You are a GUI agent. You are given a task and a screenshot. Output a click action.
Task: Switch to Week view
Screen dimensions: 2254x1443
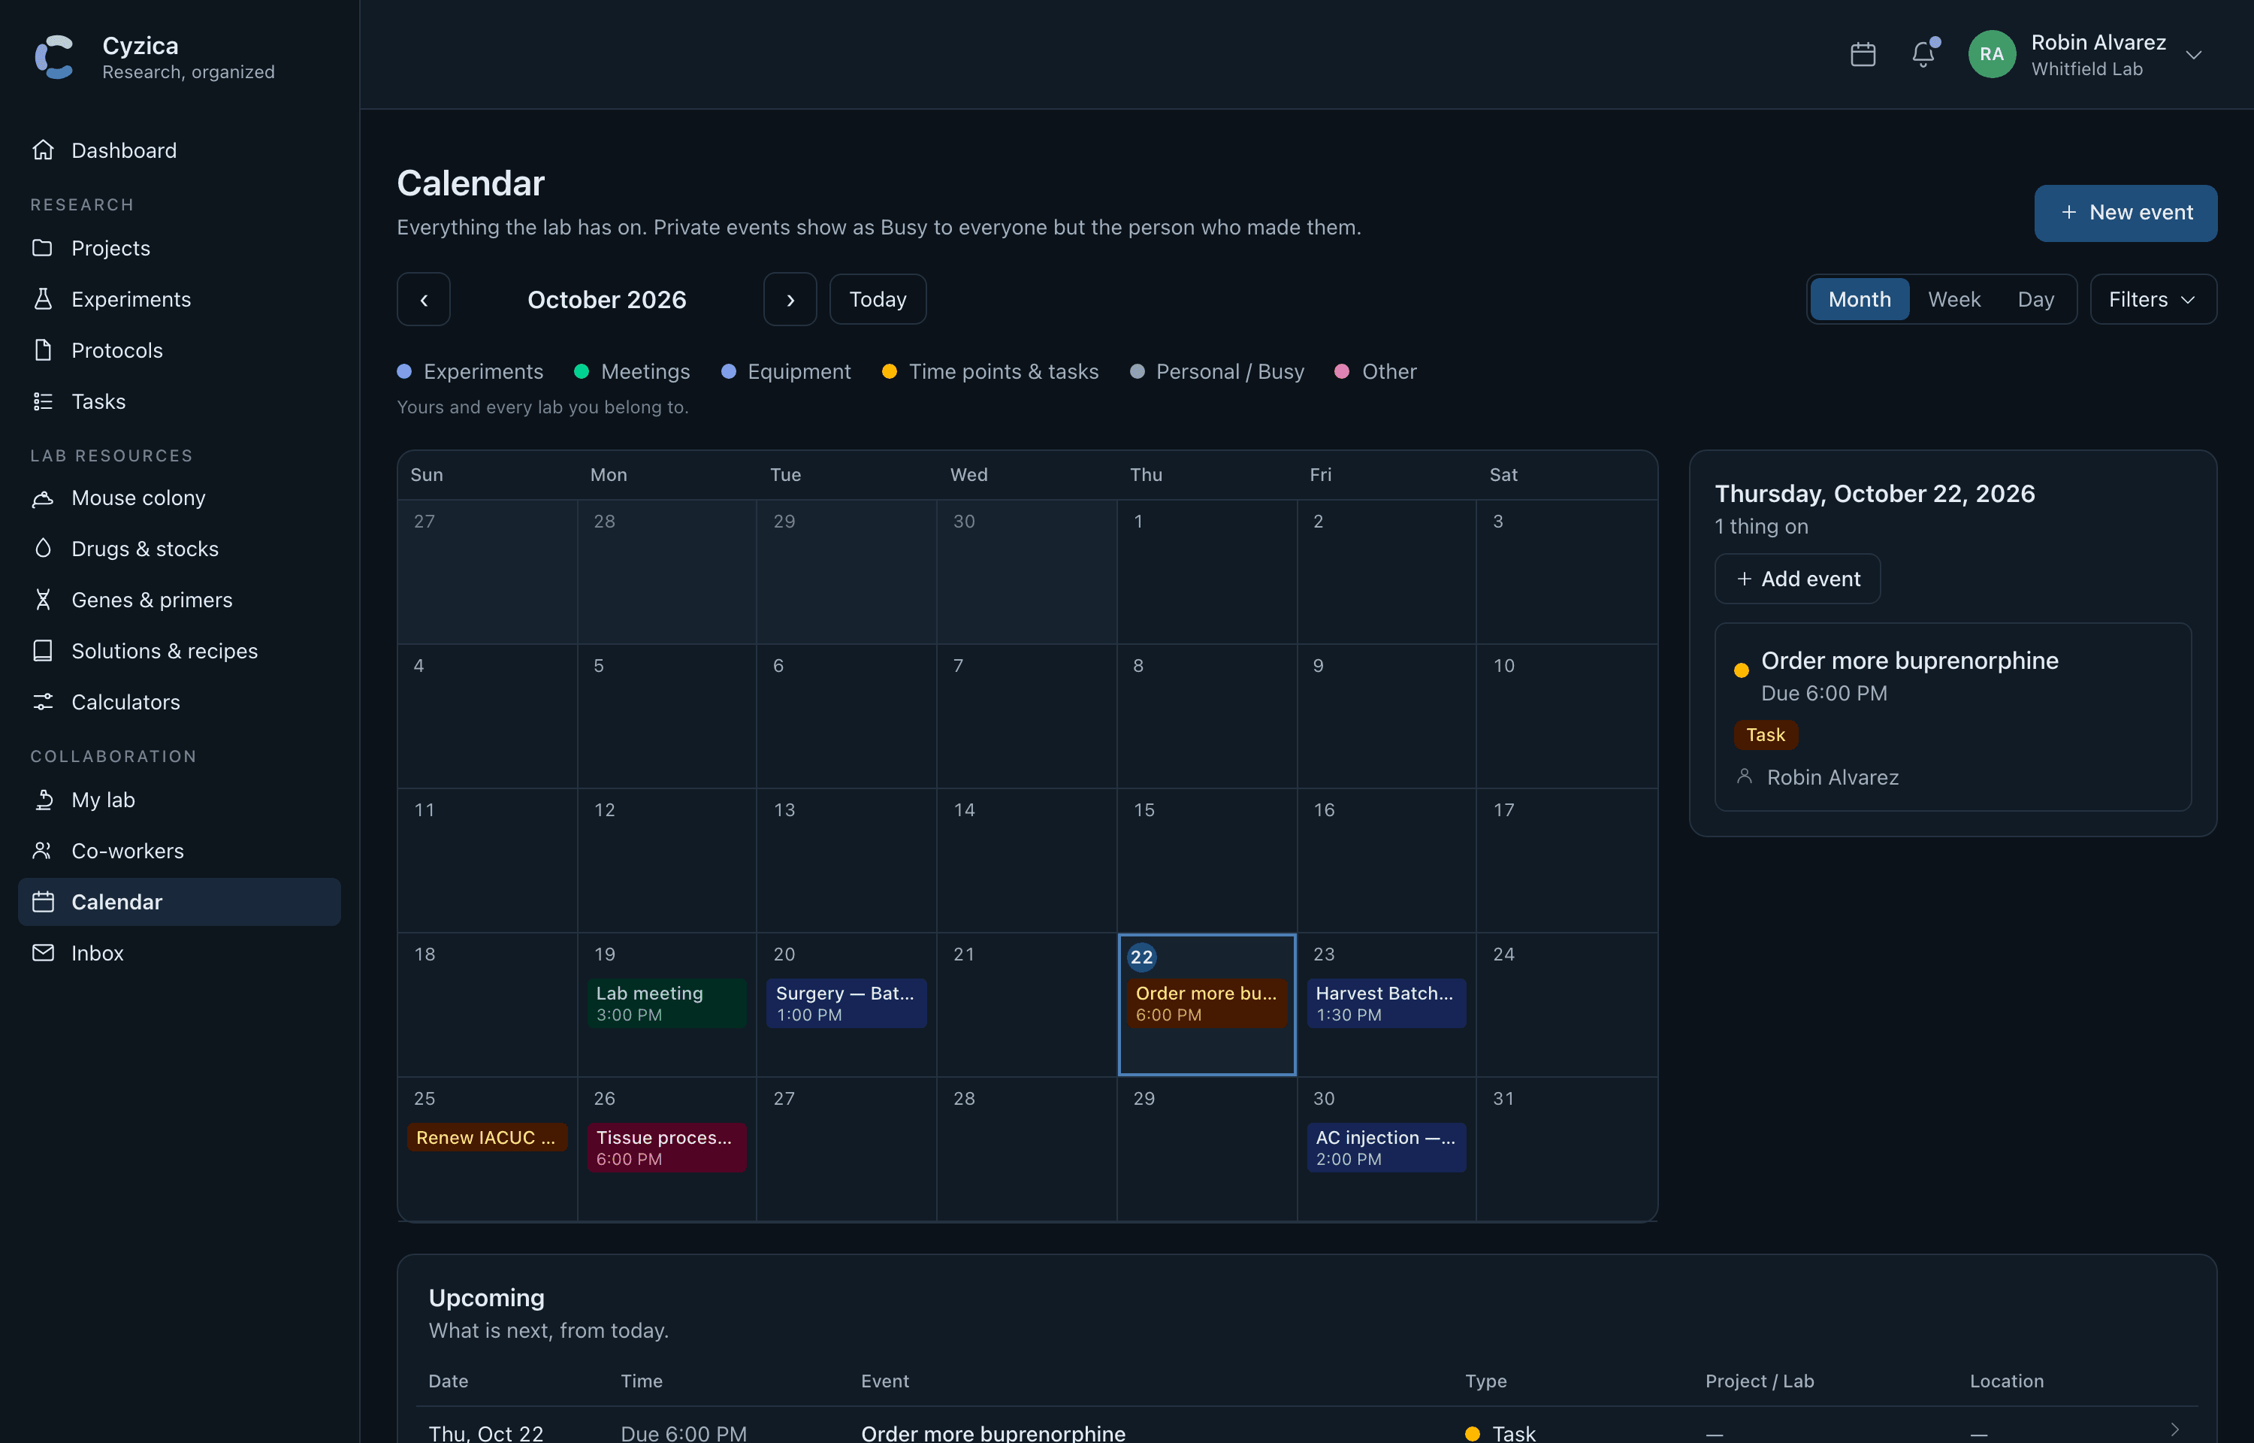[1954, 300]
